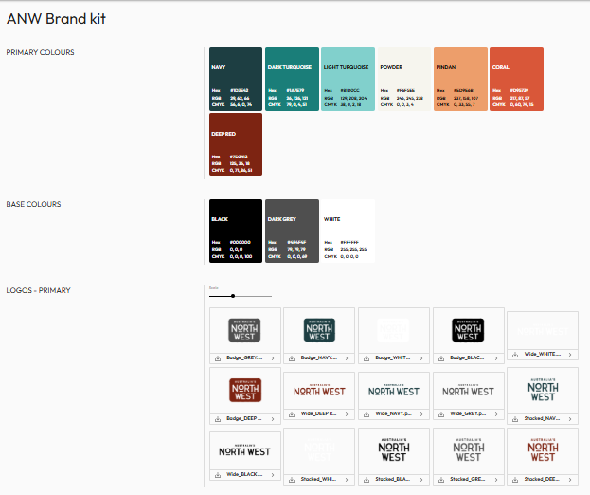Viewport: 590px width, 495px height.
Task: Expand the Stacked_DEE chevron arrow
Action: click(570, 480)
